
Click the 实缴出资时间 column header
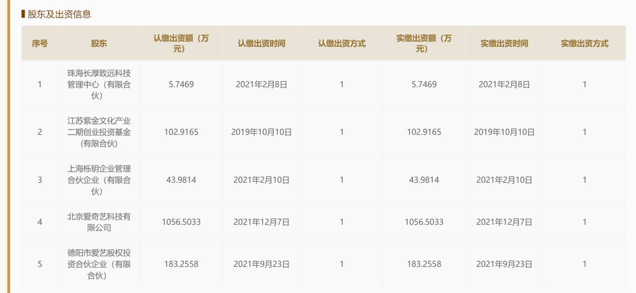tap(504, 43)
